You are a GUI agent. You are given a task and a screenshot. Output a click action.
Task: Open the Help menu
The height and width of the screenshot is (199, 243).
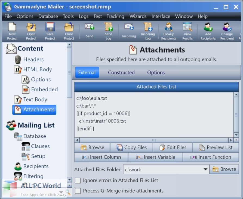tap(202, 16)
